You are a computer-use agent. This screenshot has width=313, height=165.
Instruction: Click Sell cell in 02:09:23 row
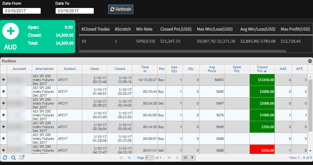point(161,103)
